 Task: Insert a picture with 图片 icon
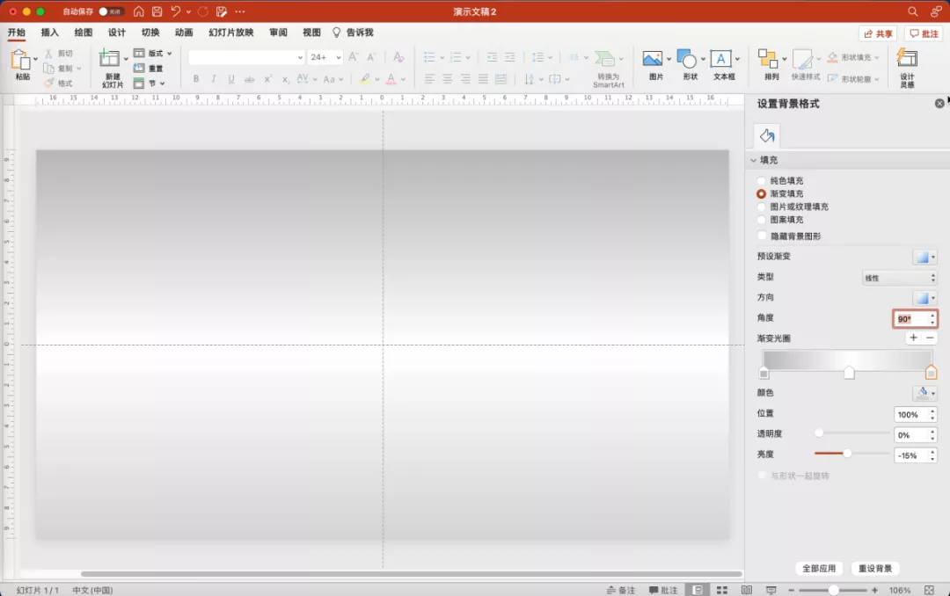[653, 59]
